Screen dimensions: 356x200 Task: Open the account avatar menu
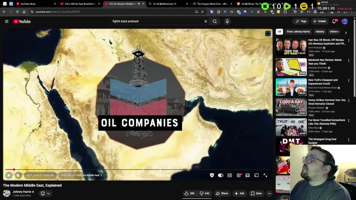coord(345,21)
